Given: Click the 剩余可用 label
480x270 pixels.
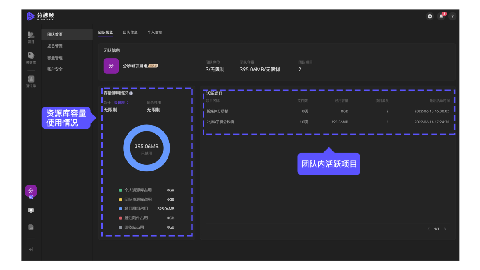Looking at the screenshot, I should (154, 103).
